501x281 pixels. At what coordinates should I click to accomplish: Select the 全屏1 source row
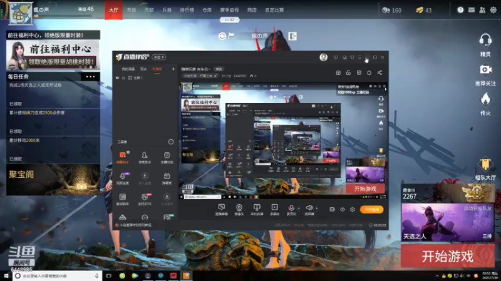[x=145, y=77]
